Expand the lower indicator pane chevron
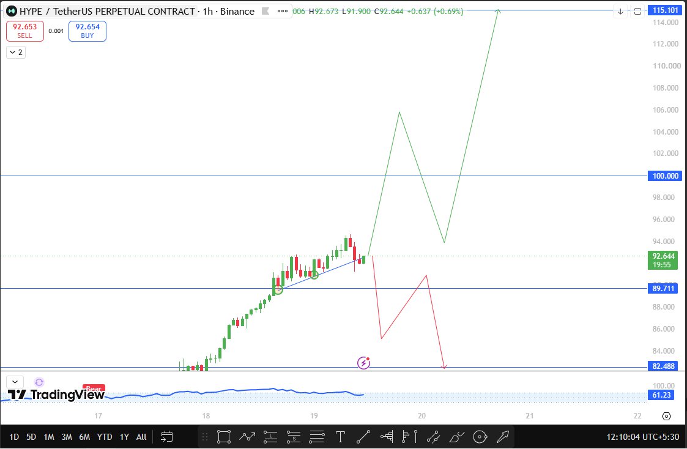 pyautogui.click(x=15, y=382)
